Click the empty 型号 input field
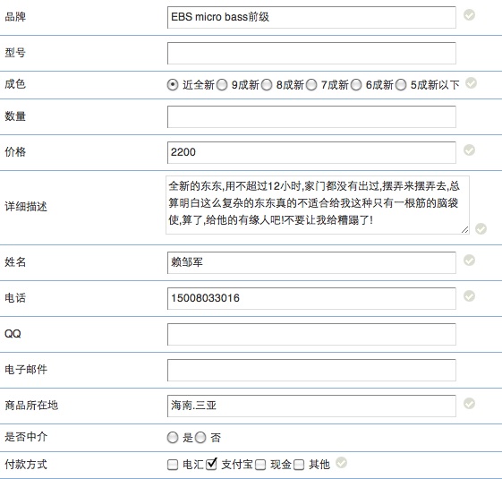The width and height of the screenshot is (502, 479). point(311,53)
